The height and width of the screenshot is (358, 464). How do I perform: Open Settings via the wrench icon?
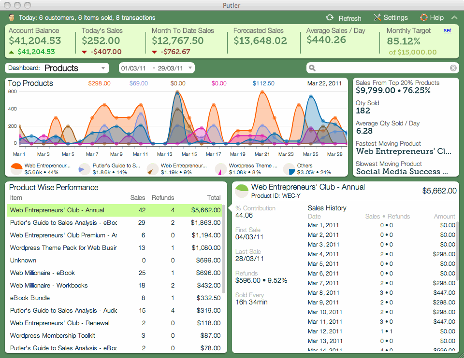coord(377,17)
